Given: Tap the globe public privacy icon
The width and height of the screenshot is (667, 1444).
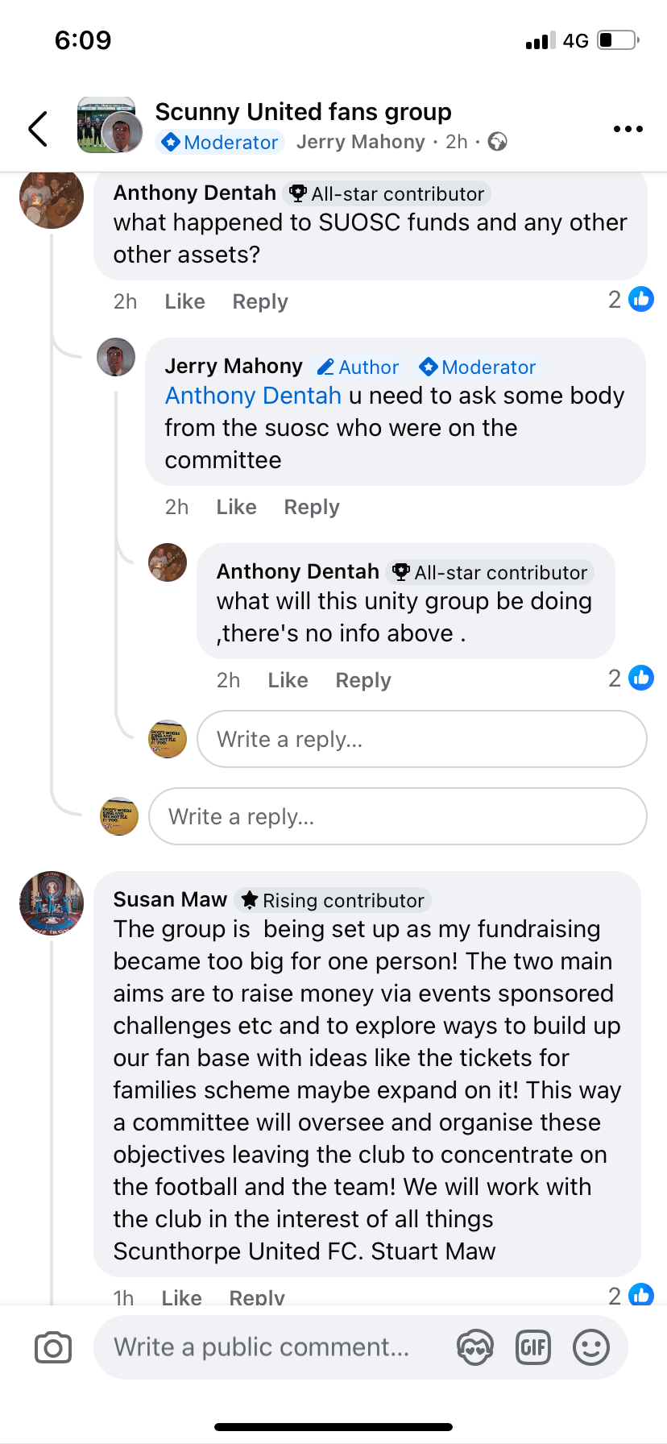Looking at the screenshot, I should click(x=498, y=142).
